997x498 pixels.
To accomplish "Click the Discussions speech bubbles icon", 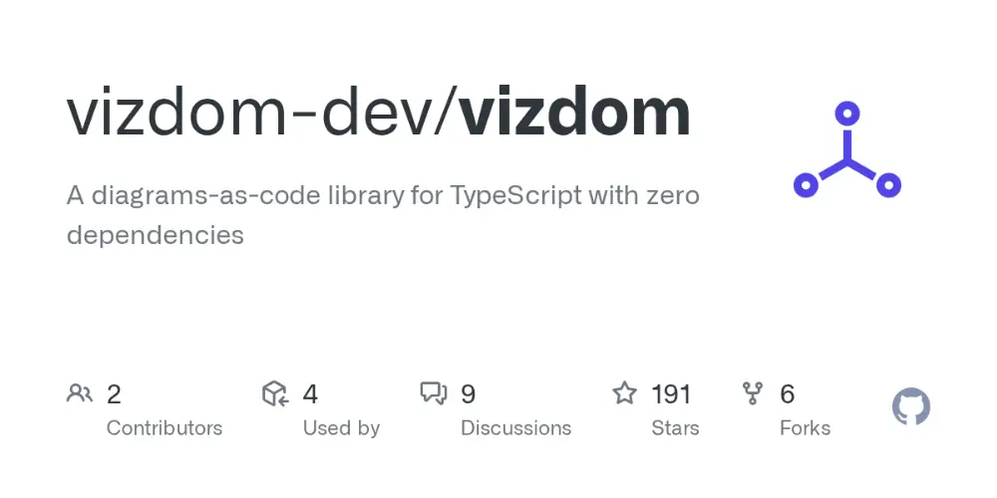I will (434, 393).
